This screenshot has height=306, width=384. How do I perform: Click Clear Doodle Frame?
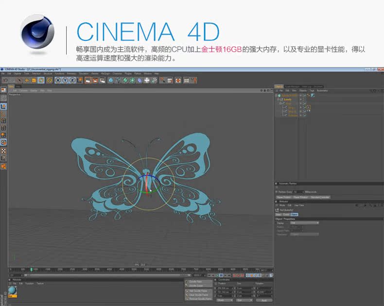pos(198,295)
